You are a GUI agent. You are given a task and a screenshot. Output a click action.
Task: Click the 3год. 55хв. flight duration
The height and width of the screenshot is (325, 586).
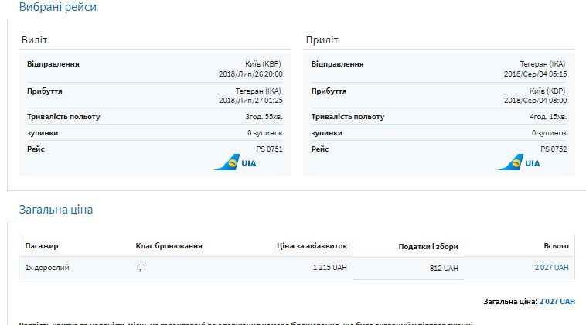click(264, 117)
